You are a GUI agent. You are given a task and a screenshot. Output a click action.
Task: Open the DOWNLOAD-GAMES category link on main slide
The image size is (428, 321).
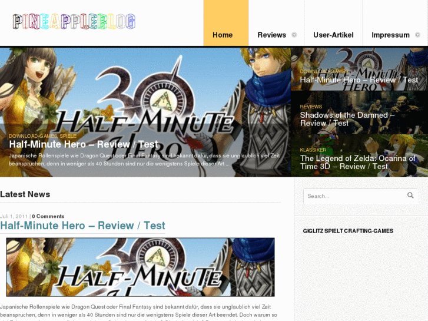(33, 136)
